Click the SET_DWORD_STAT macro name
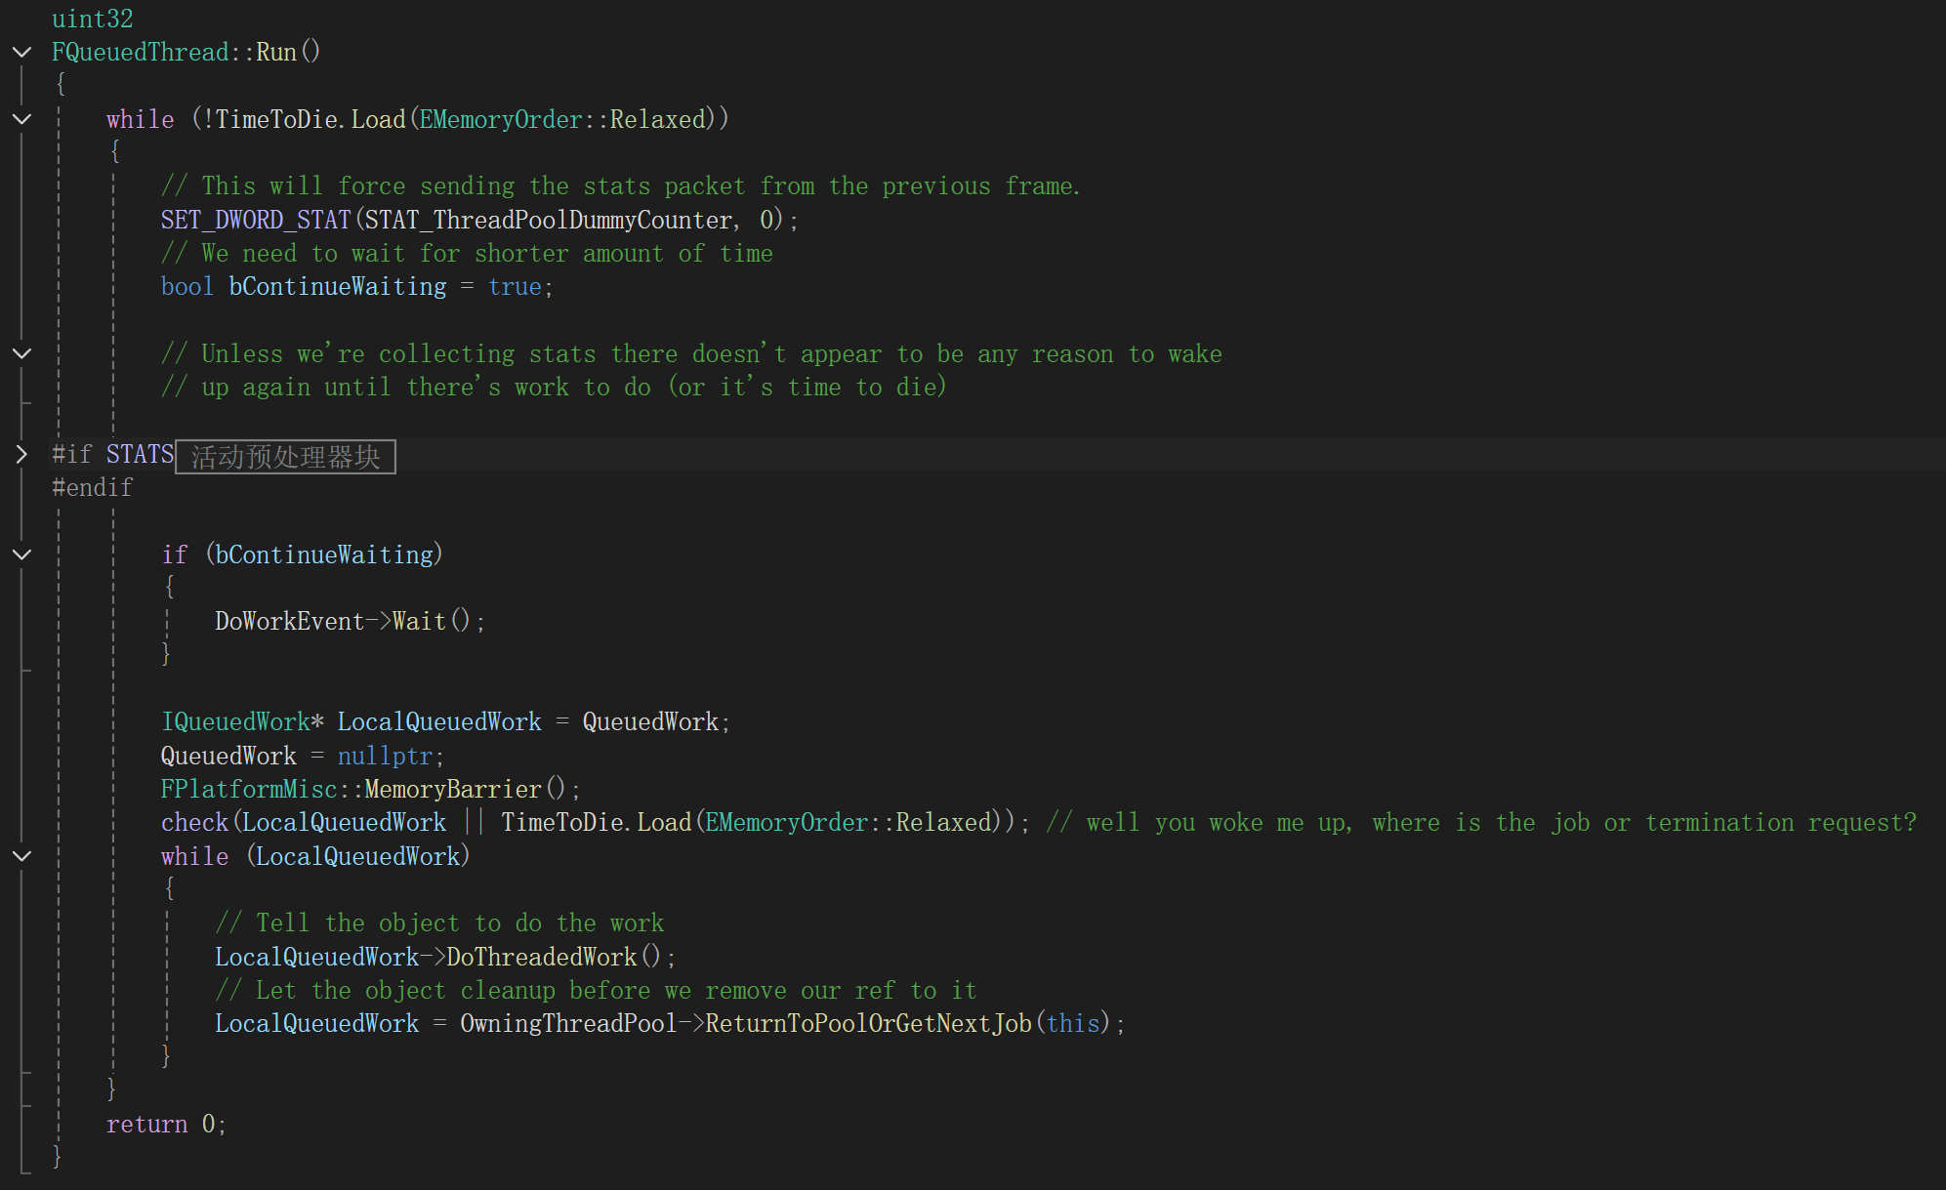This screenshot has width=1946, height=1190. tap(256, 220)
